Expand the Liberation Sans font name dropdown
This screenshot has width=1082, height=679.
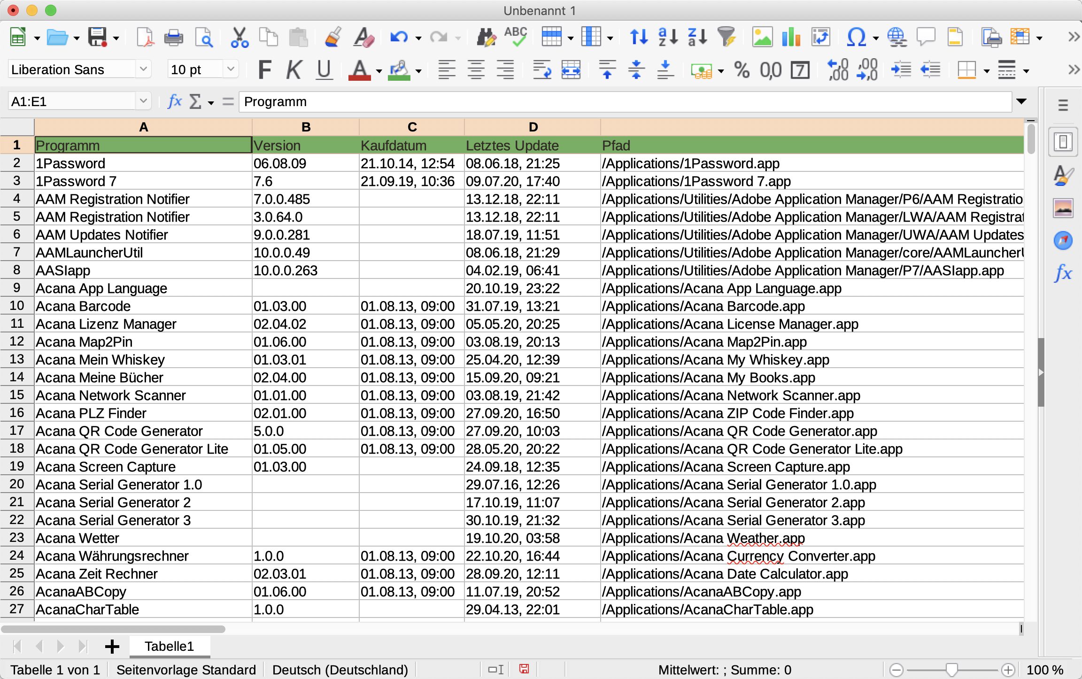pos(144,69)
